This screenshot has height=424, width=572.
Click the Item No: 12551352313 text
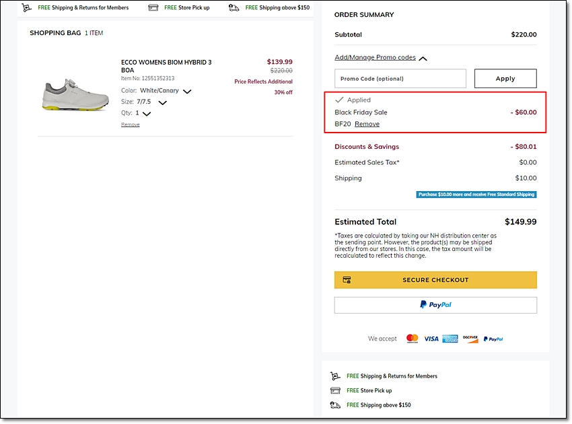[148, 79]
